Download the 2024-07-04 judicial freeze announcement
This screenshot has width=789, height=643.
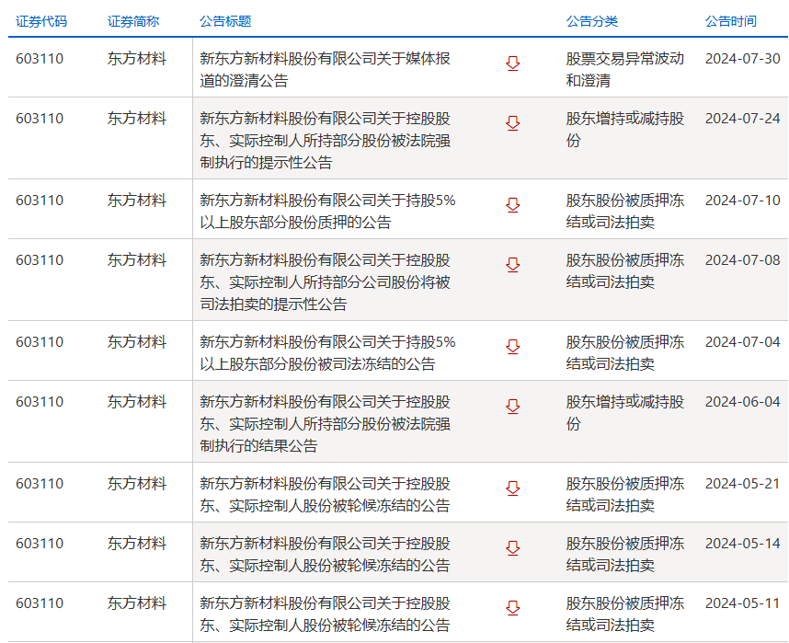click(513, 347)
